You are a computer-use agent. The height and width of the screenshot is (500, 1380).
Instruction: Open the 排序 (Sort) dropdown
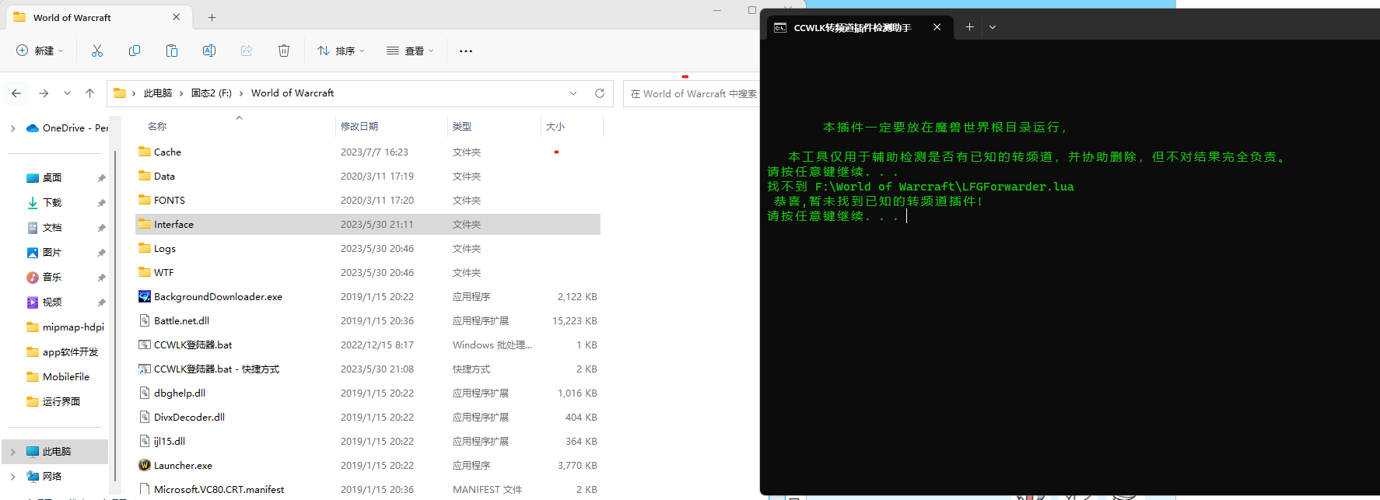(341, 51)
